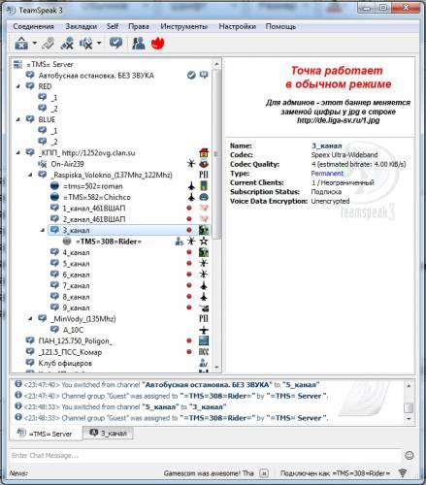Open the connect icon's dropdown arrow
426x485 pixels.
point(34,43)
